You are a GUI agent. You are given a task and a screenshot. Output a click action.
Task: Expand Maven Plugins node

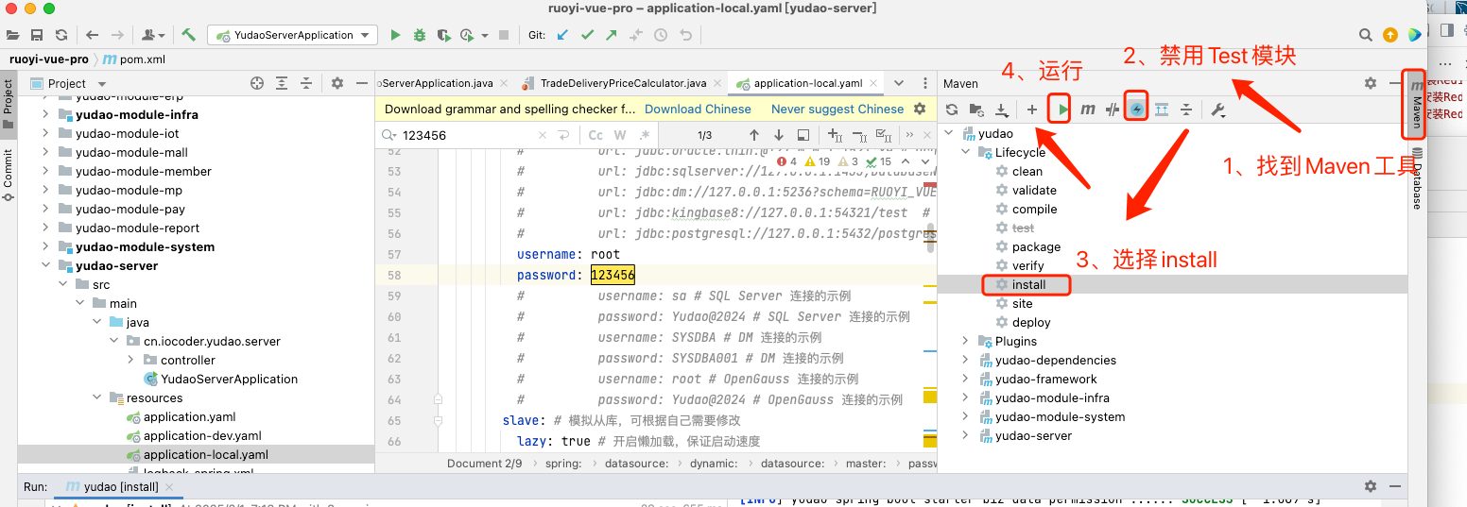(x=965, y=341)
